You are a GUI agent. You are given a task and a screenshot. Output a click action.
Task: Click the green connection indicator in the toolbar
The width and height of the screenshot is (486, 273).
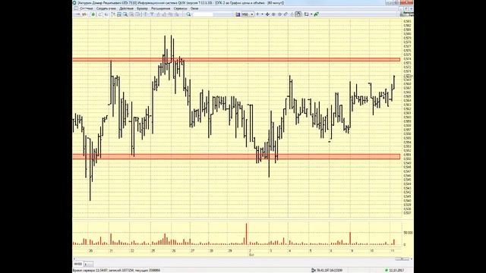click(x=93, y=14)
